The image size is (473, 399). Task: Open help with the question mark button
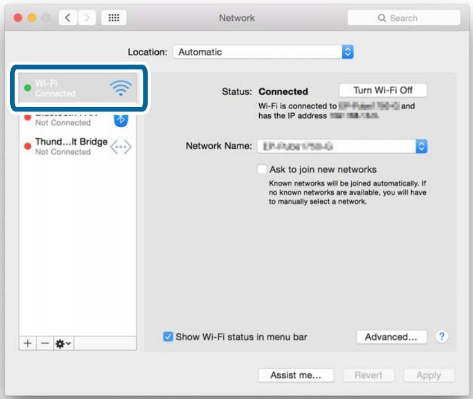tap(442, 336)
